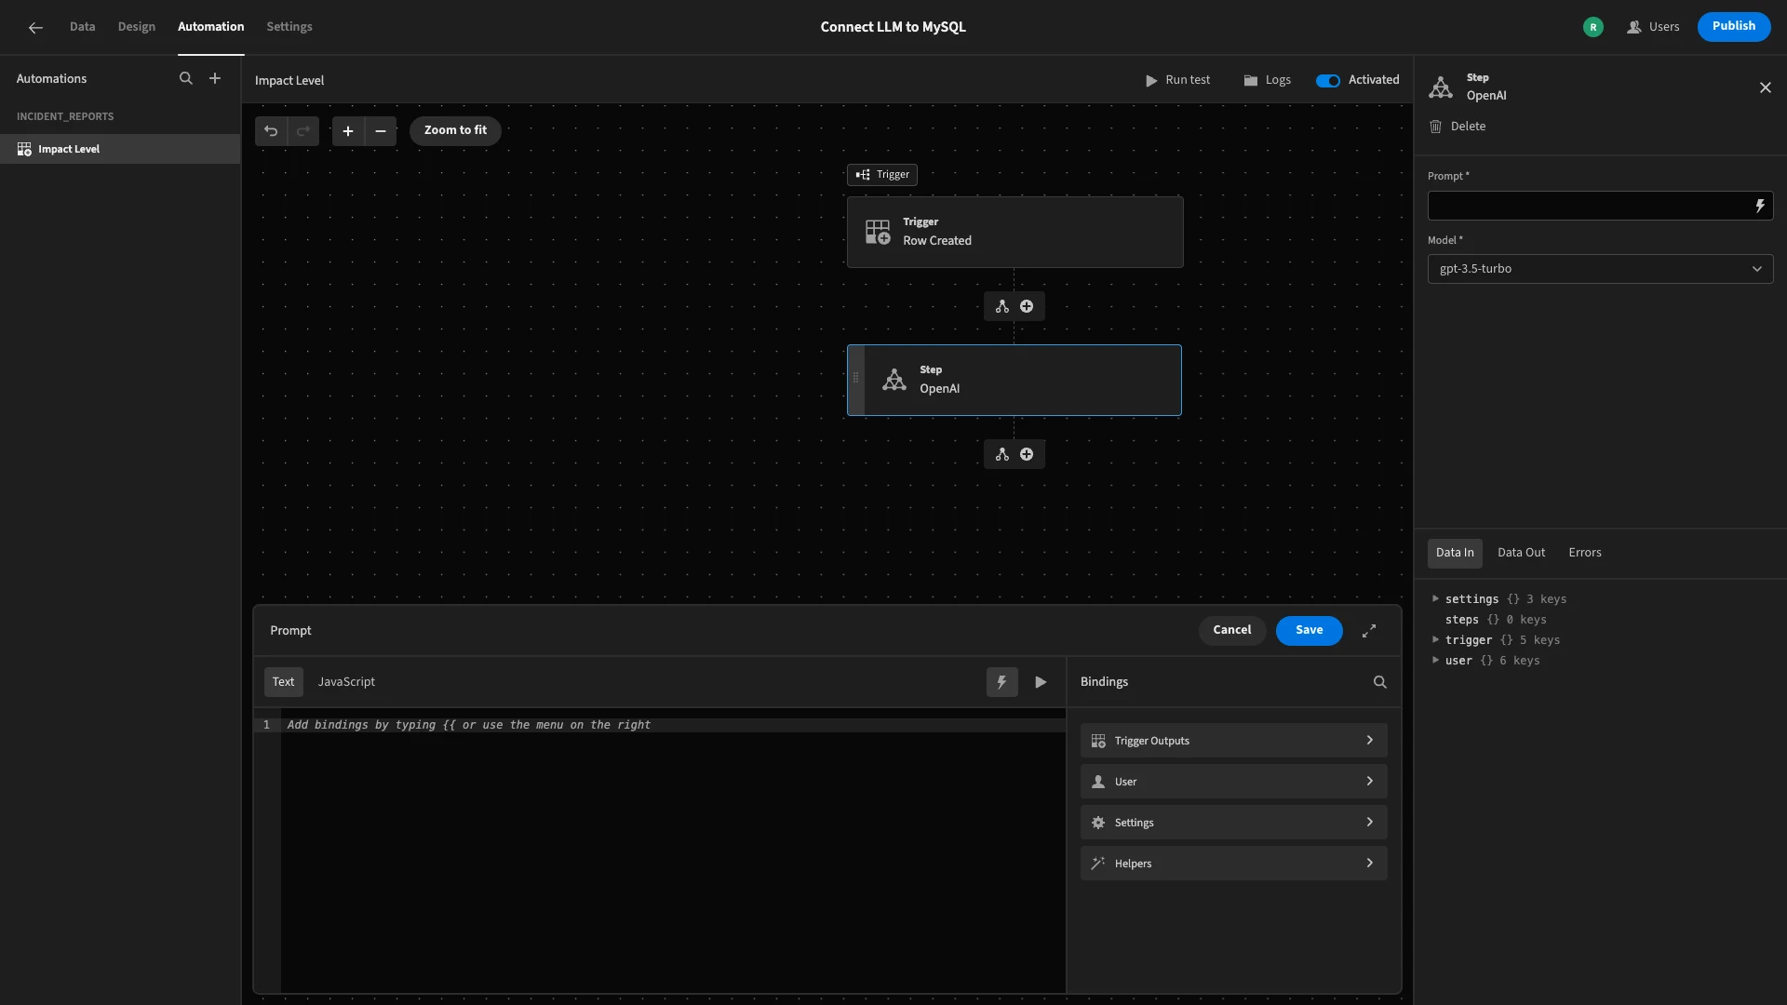Add a branch below the OpenAI step
This screenshot has height=1005, width=1787.
pos(1002,454)
